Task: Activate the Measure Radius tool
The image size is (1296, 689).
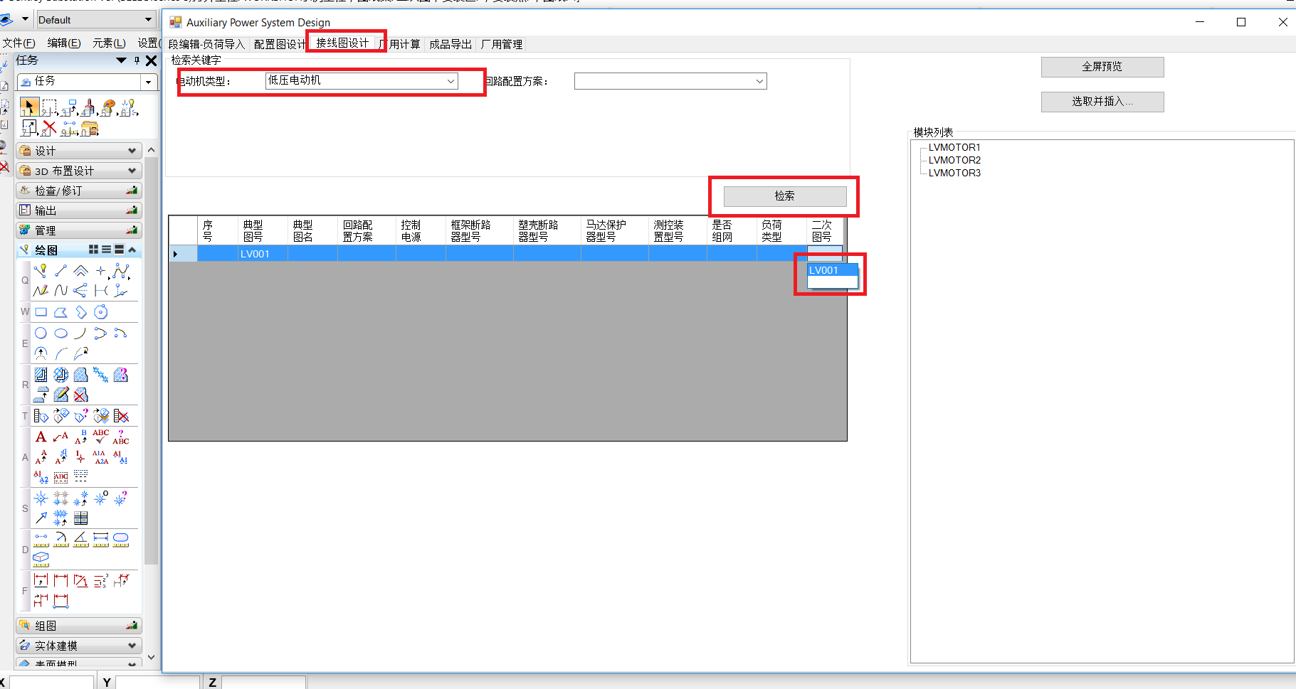Action: point(60,540)
